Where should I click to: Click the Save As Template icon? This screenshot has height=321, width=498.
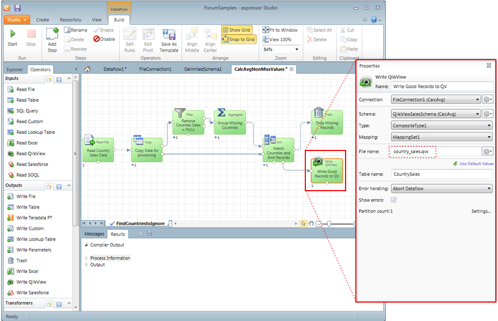pos(169,34)
